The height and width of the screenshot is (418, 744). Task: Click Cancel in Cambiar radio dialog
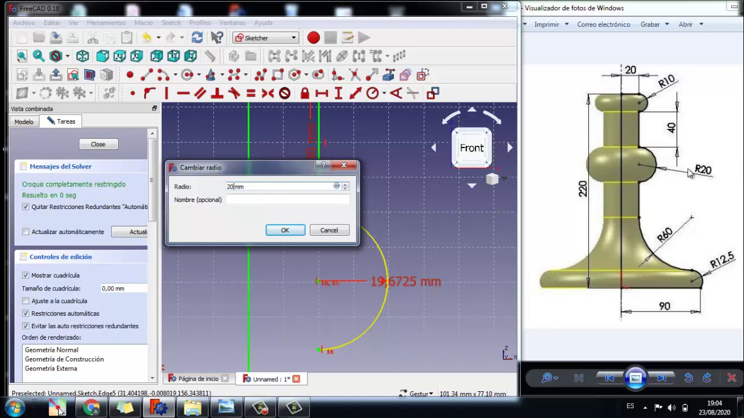point(329,230)
